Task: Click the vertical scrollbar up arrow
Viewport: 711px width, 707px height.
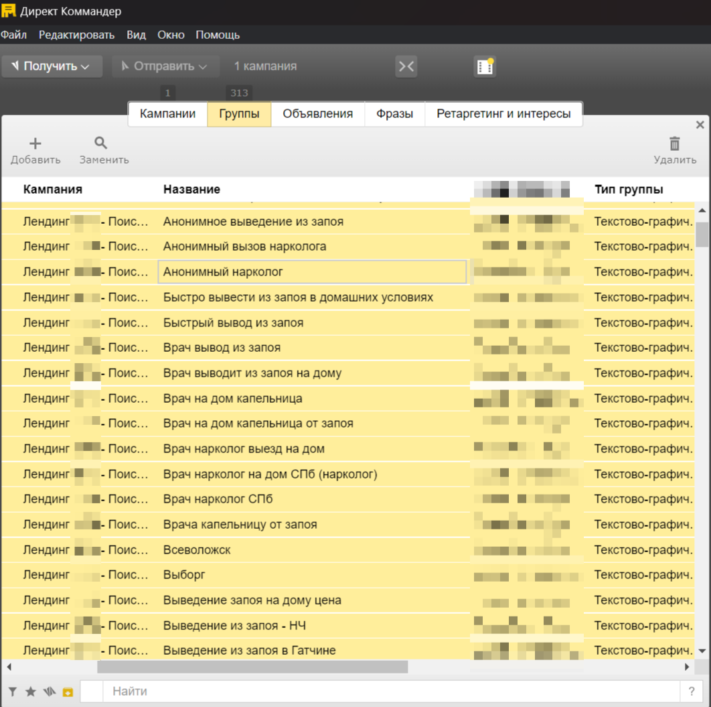Action: (702, 210)
